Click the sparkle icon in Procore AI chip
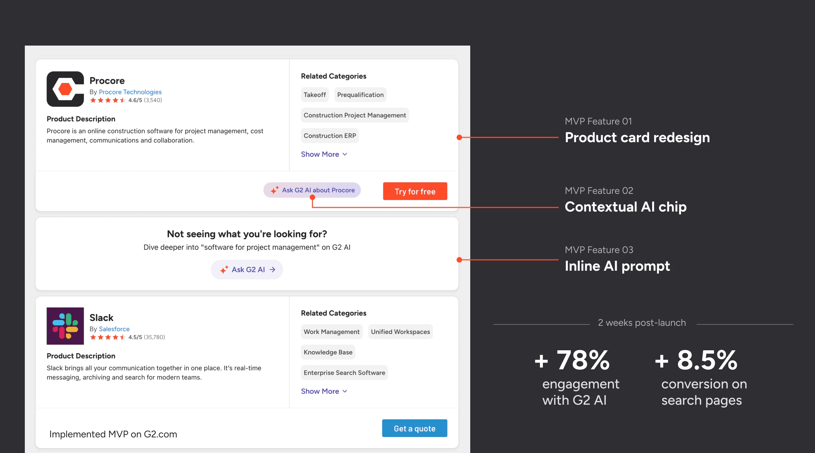The image size is (815, 453). (x=275, y=190)
